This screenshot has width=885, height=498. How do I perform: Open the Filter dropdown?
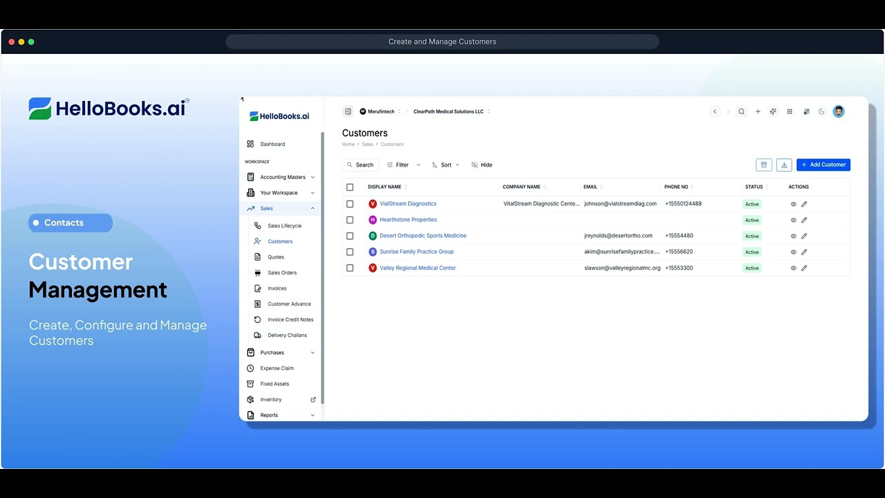pyautogui.click(x=404, y=165)
